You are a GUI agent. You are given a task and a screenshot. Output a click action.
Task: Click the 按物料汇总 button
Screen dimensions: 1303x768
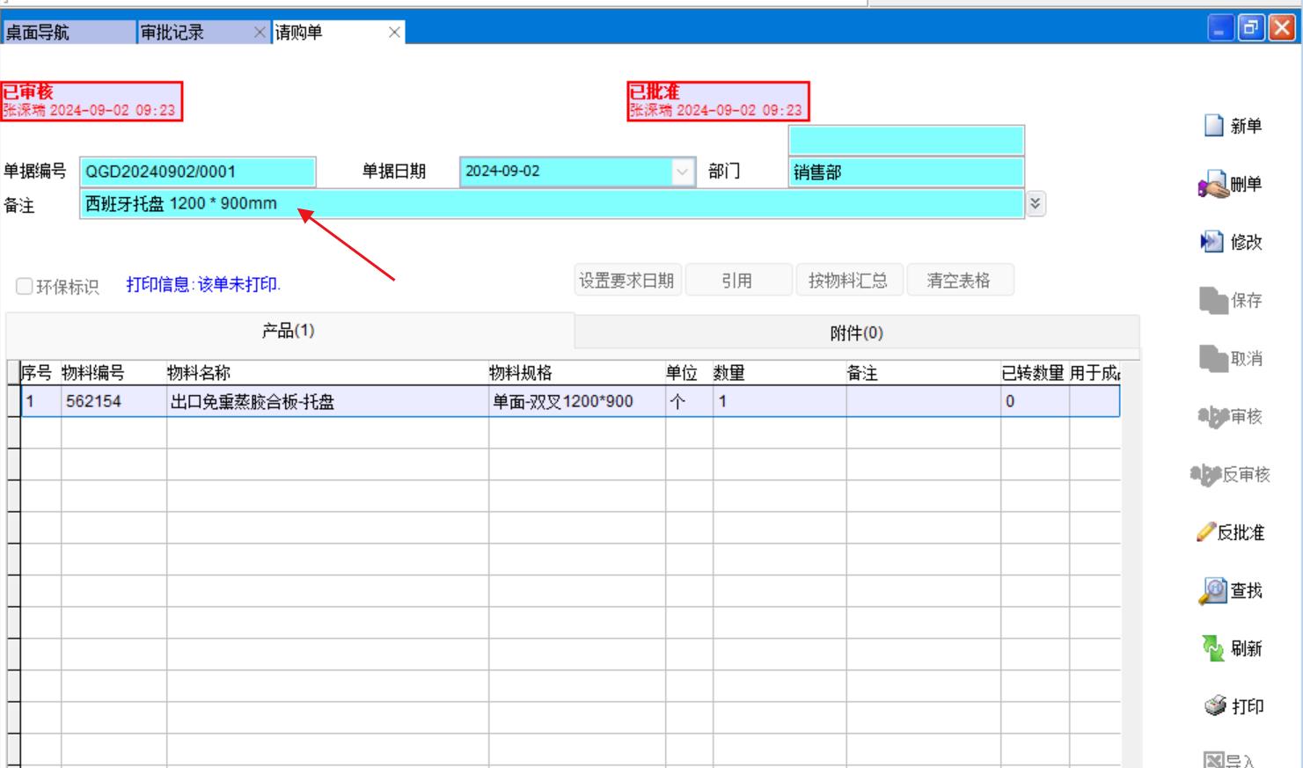(847, 281)
